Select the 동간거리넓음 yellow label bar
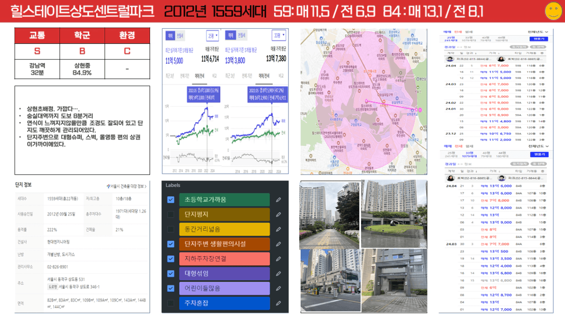The height and width of the screenshot is (318, 565). tap(224, 229)
